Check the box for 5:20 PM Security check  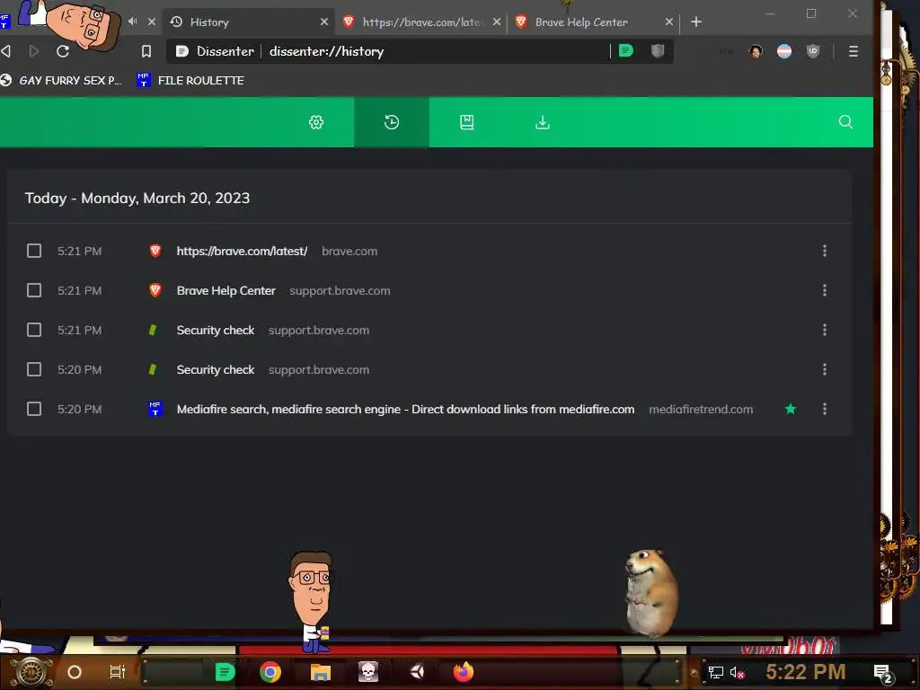point(34,369)
